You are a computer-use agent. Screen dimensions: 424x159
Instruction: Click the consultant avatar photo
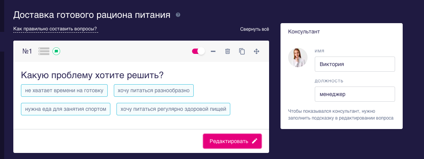pos(298,58)
